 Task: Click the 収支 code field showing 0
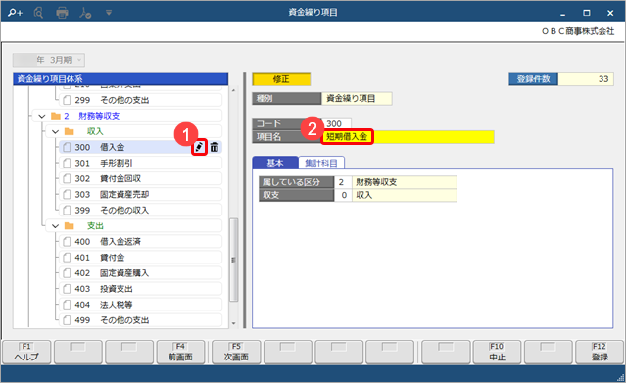coord(343,195)
